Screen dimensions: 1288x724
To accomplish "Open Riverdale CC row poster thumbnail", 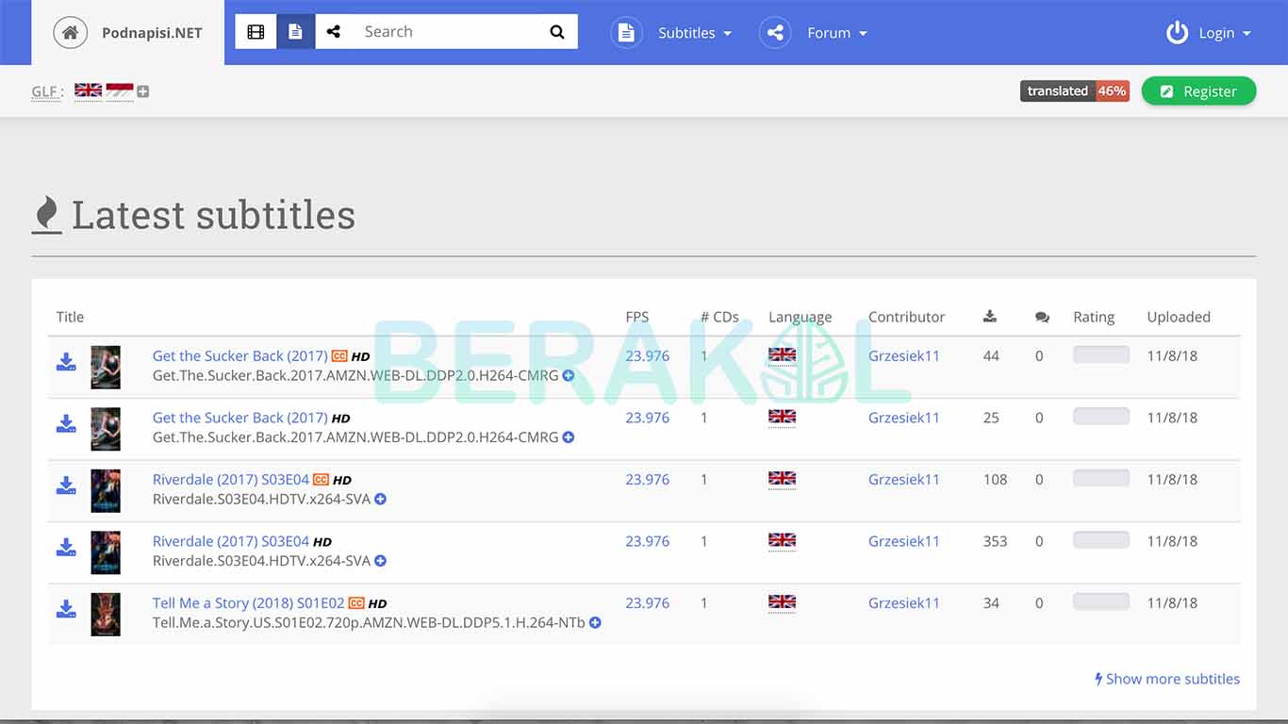I will click(106, 491).
